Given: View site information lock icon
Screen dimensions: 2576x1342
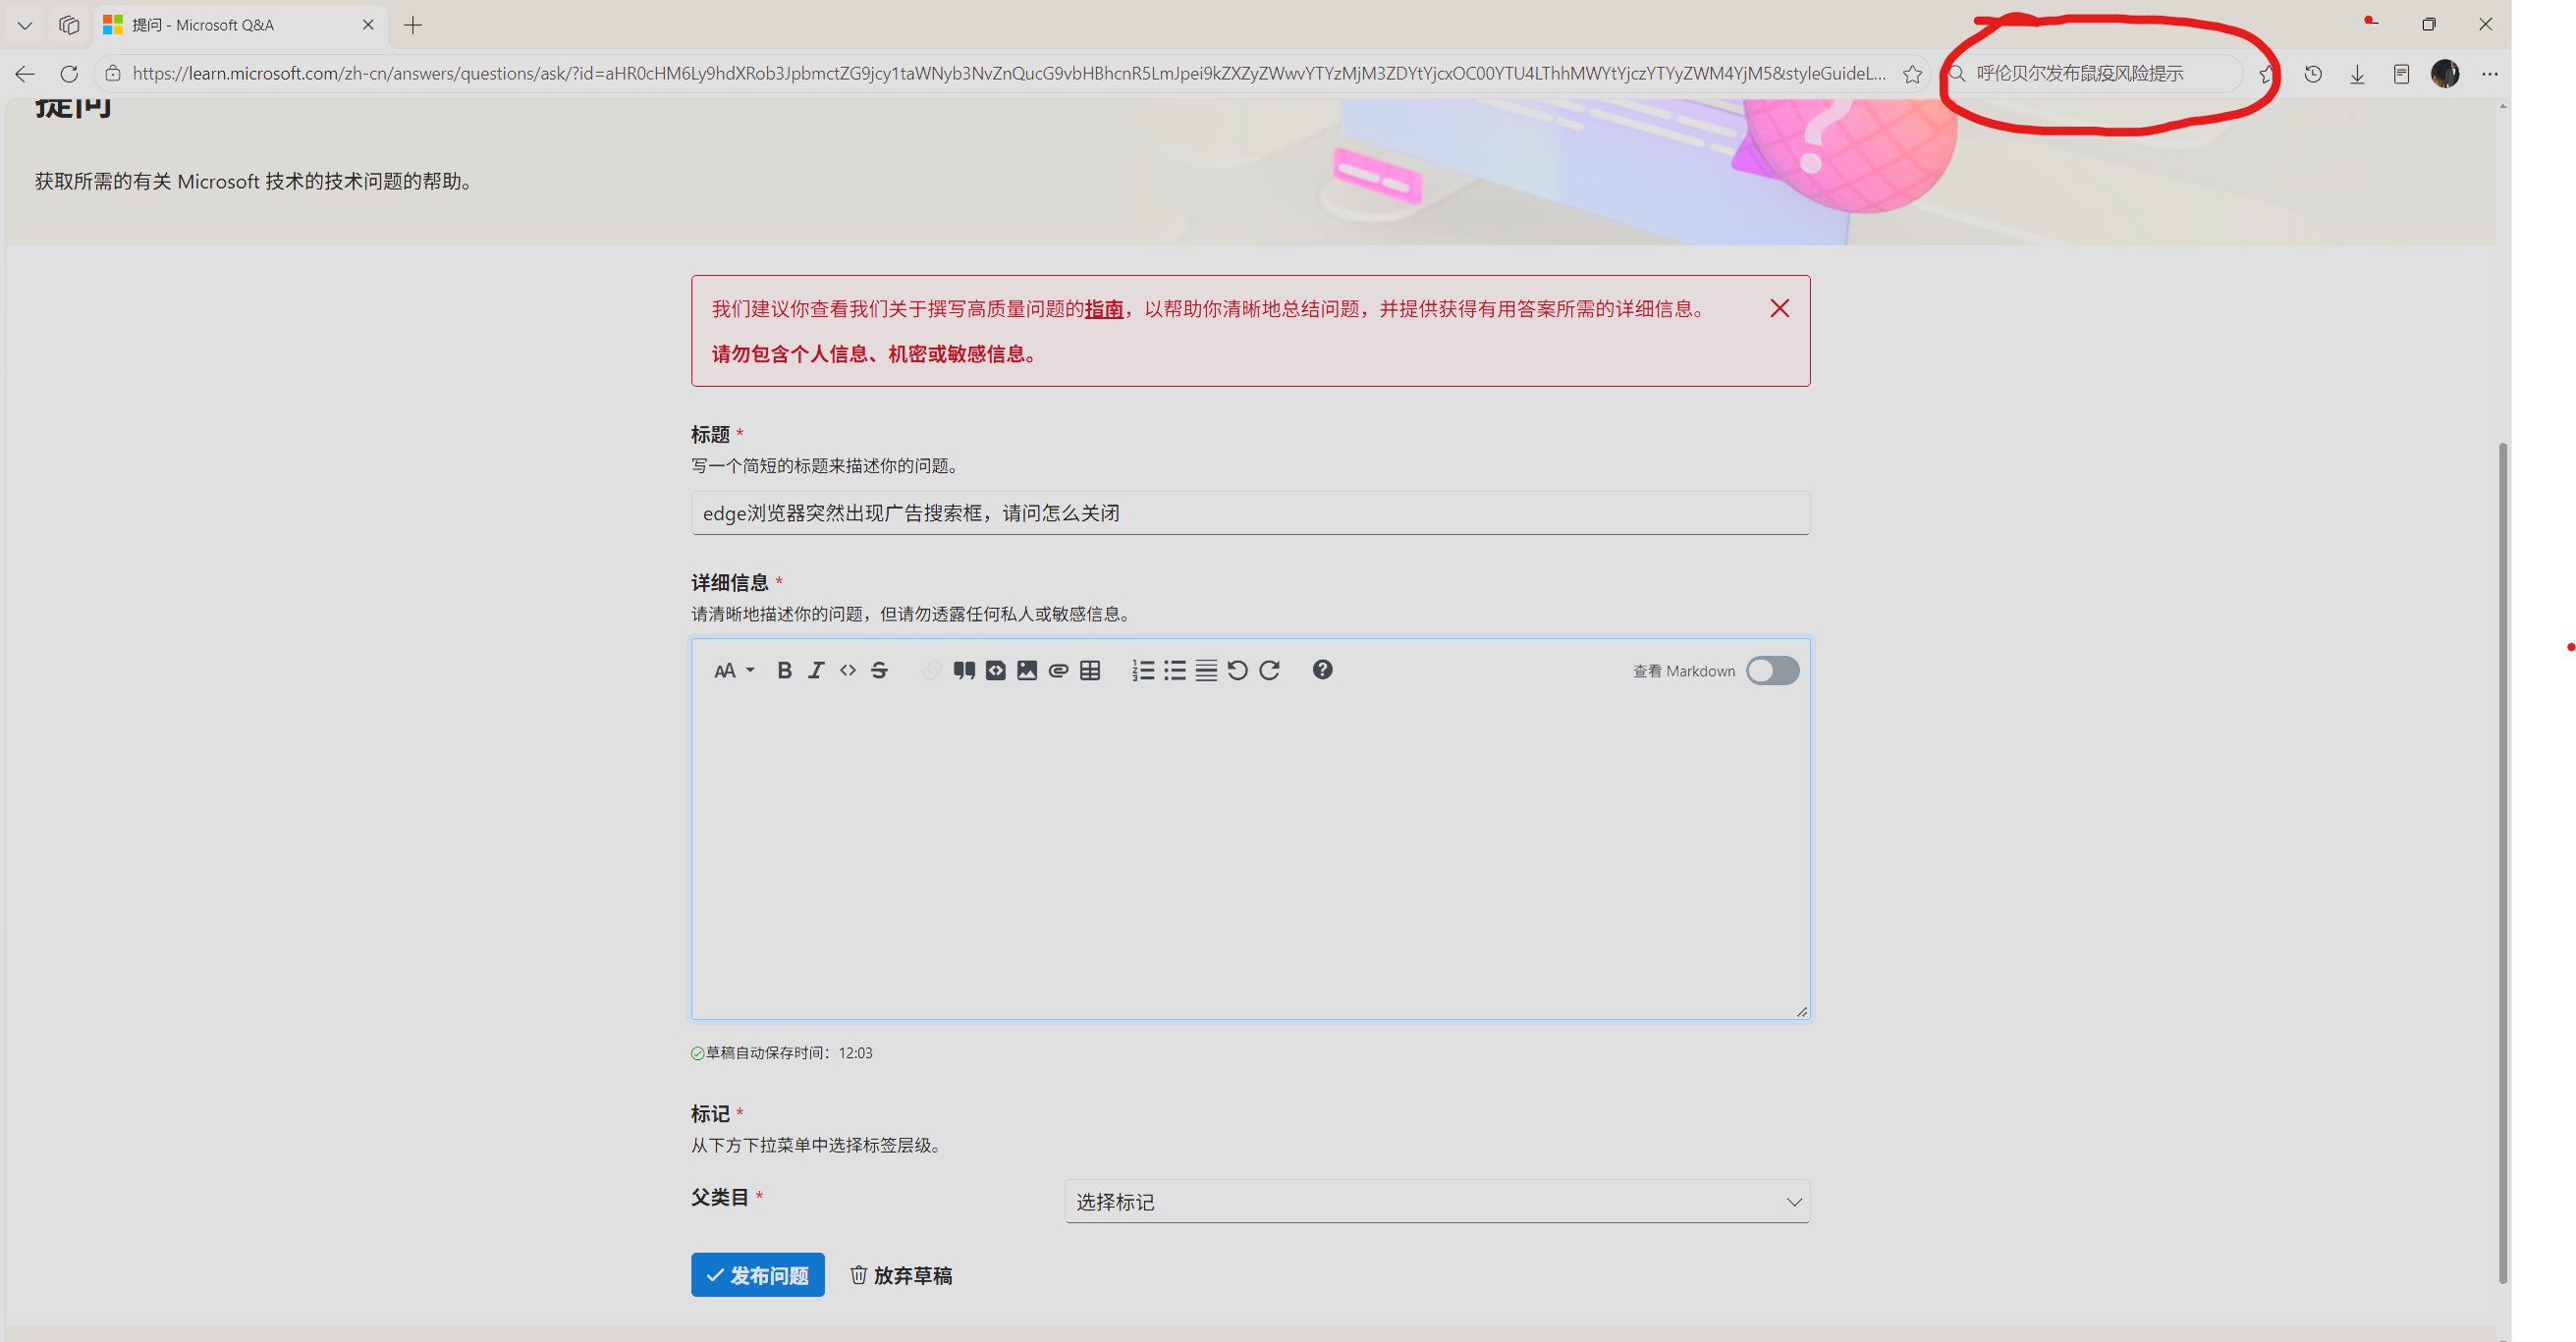Looking at the screenshot, I should point(113,73).
